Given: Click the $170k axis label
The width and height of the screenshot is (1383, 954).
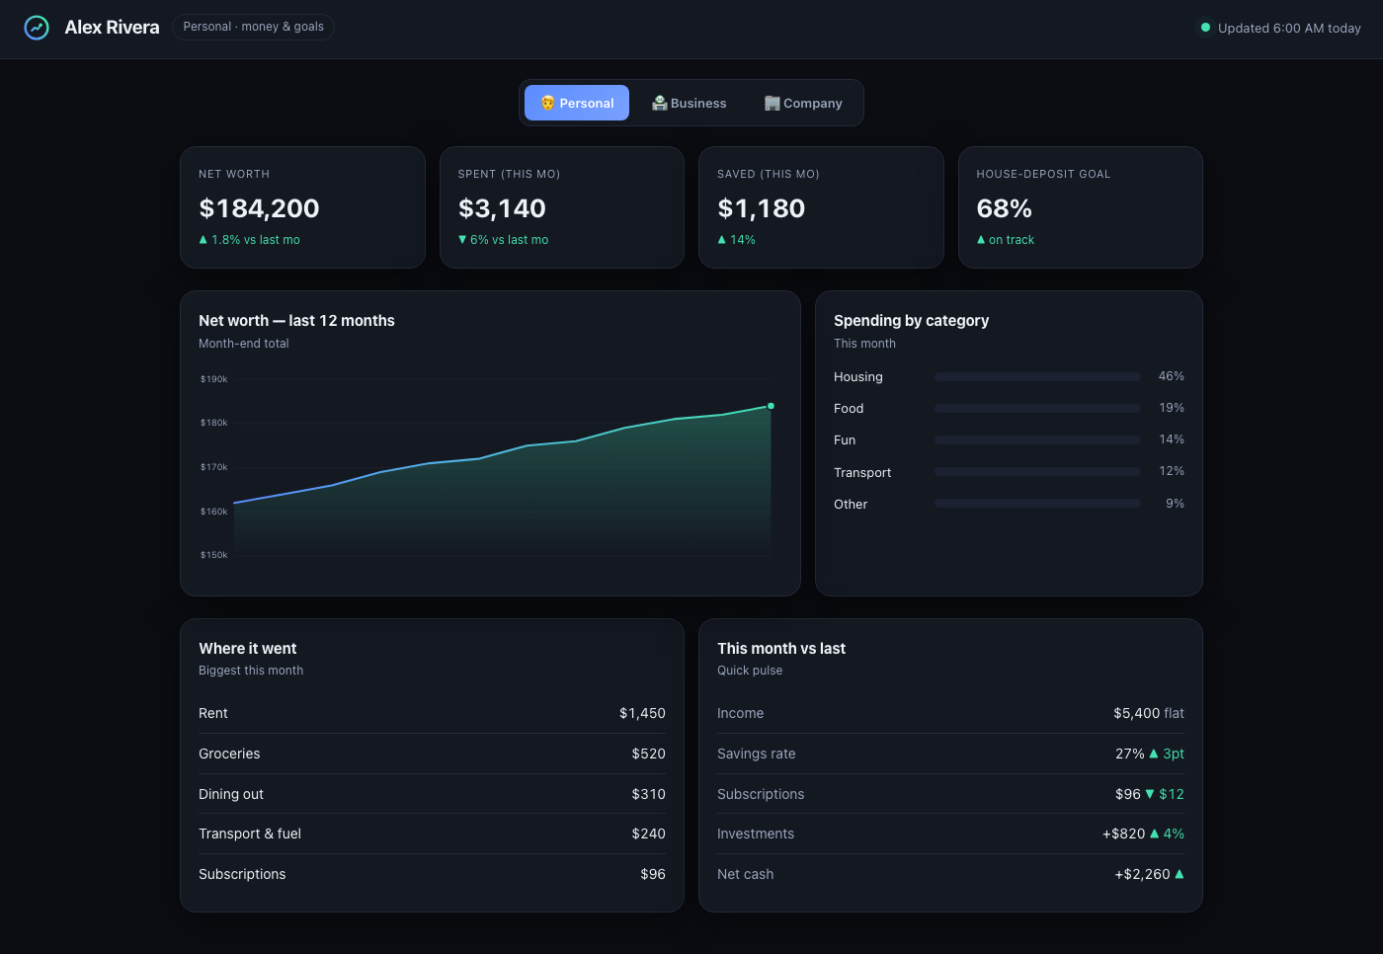Looking at the screenshot, I should tap(214, 467).
